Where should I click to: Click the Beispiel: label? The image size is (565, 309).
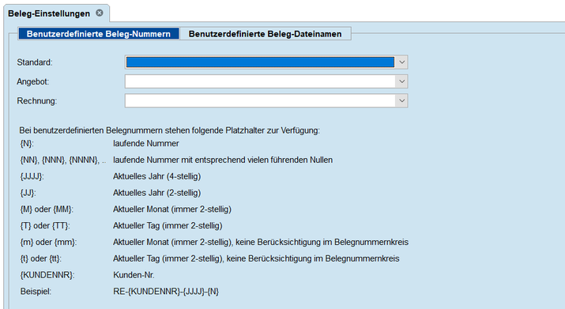[36, 292]
